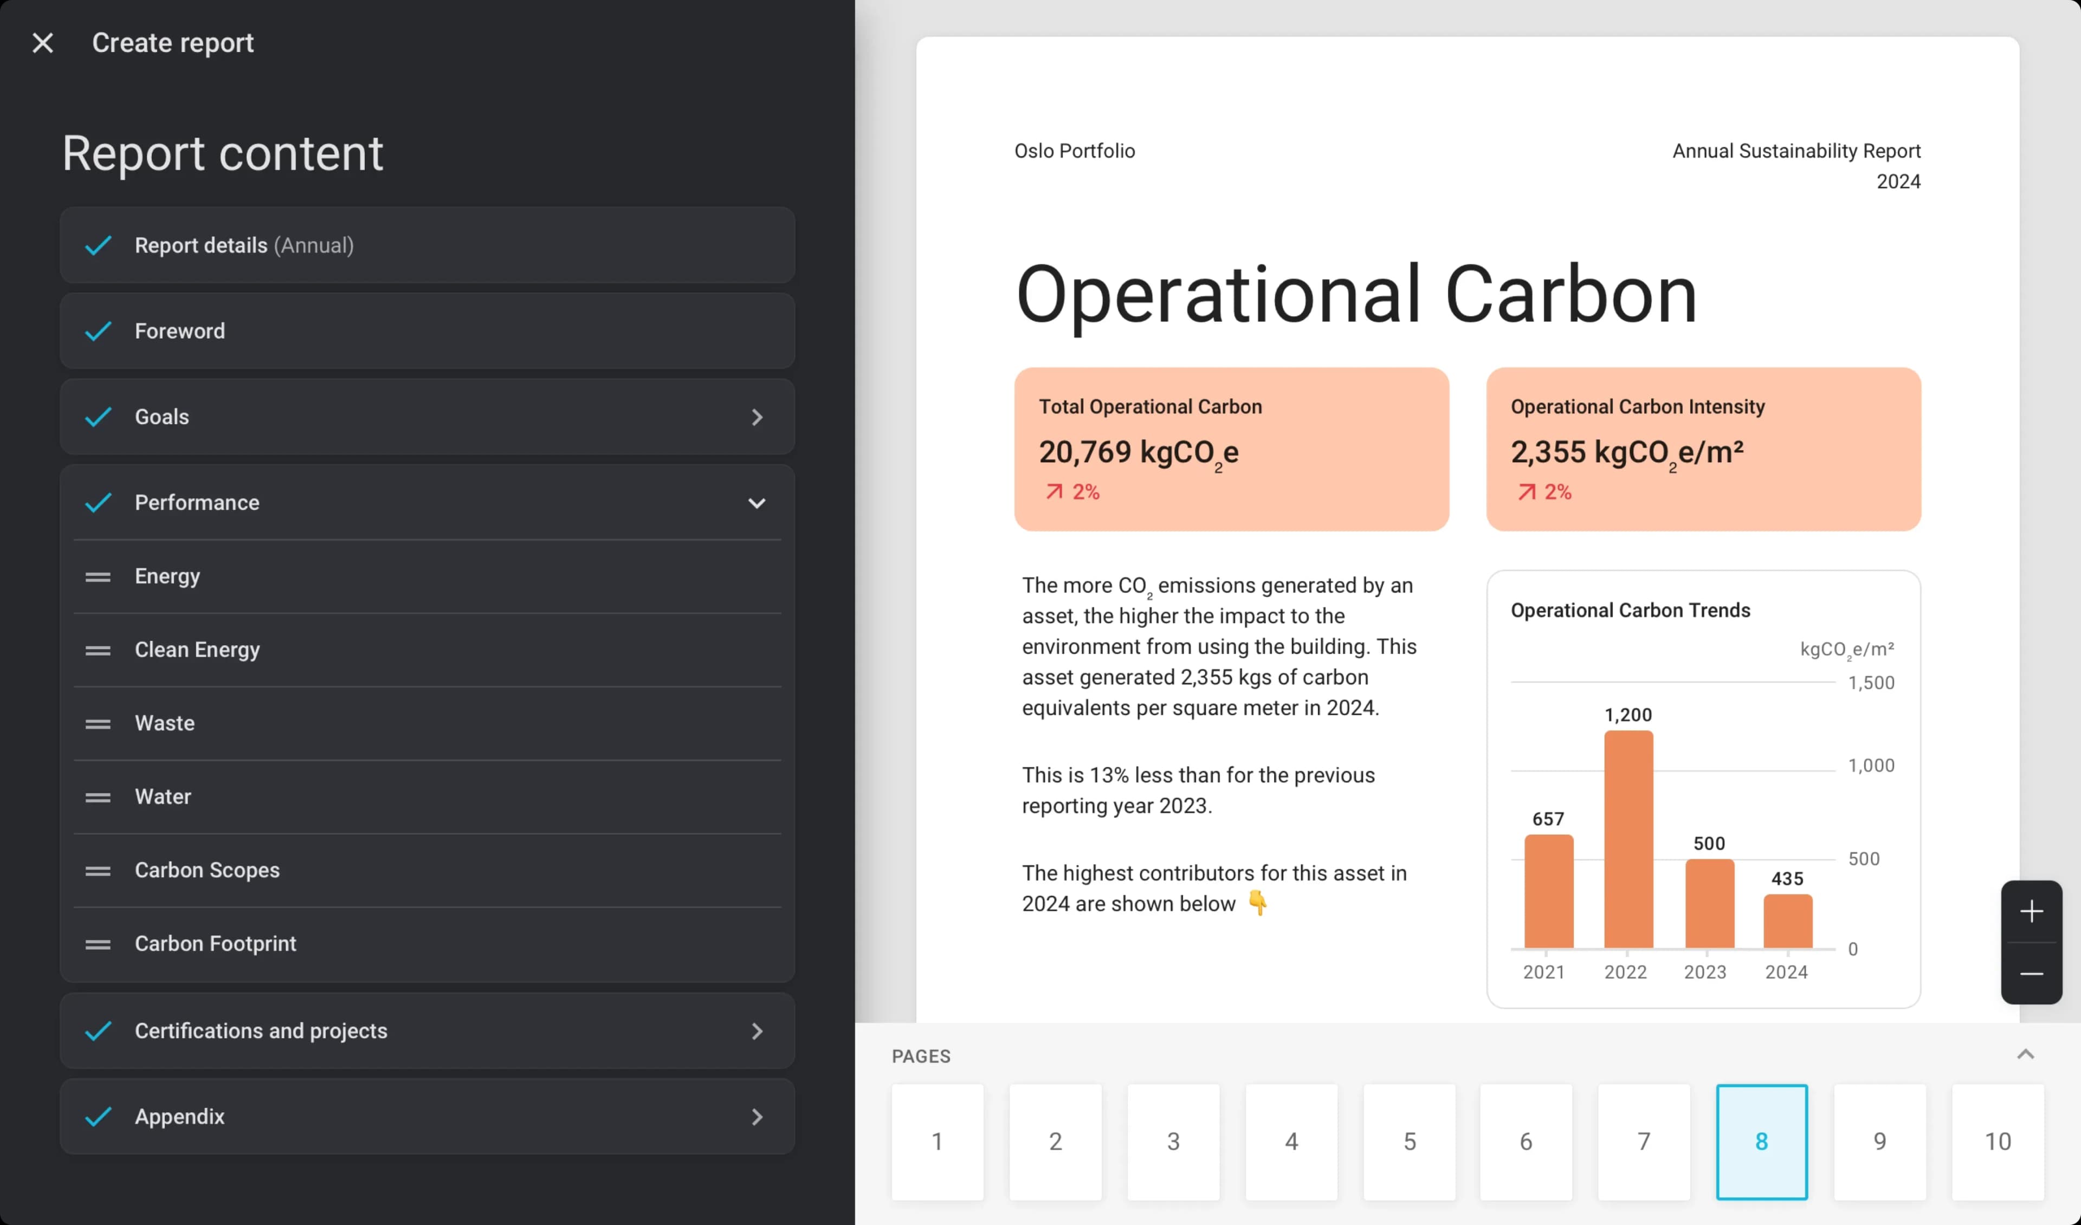
Task: Click the Performance section label
Action: [x=197, y=503]
